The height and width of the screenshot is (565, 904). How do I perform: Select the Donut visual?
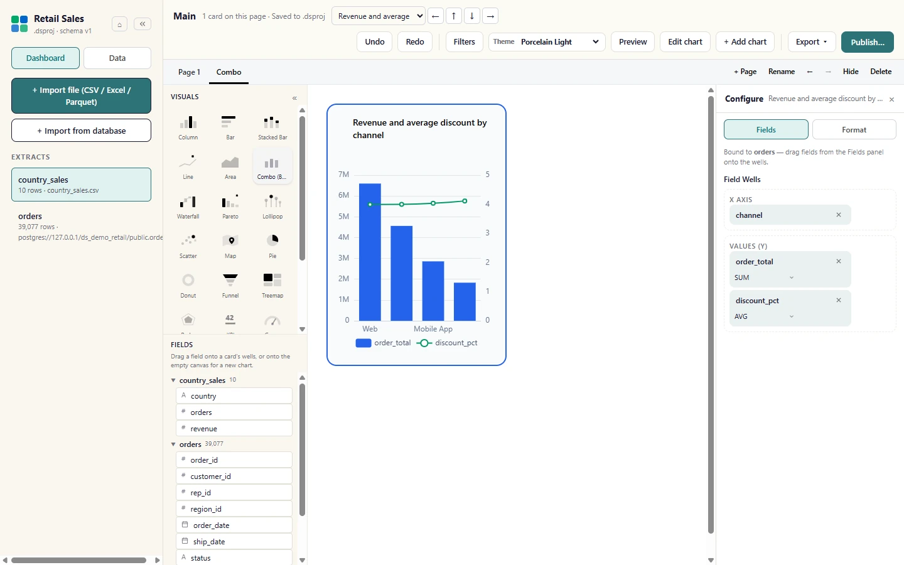pyautogui.click(x=188, y=285)
